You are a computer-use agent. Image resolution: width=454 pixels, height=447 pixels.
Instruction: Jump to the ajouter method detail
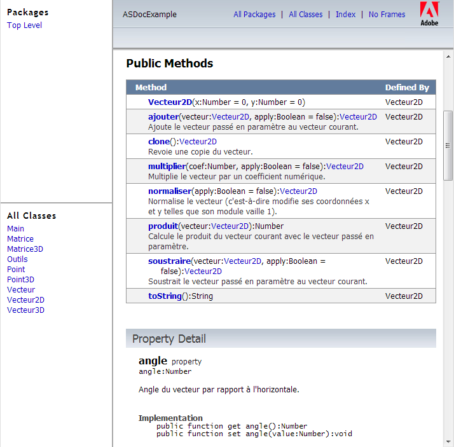[163, 116]
